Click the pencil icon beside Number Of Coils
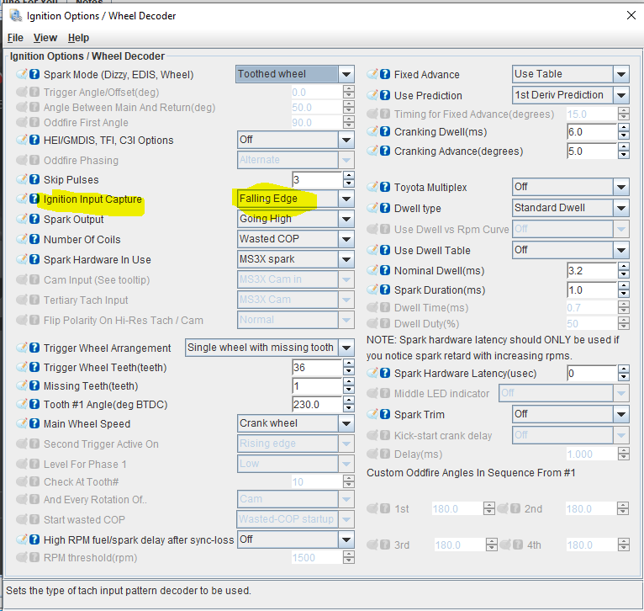Viewport: 644px width, 611px height. 22,240
